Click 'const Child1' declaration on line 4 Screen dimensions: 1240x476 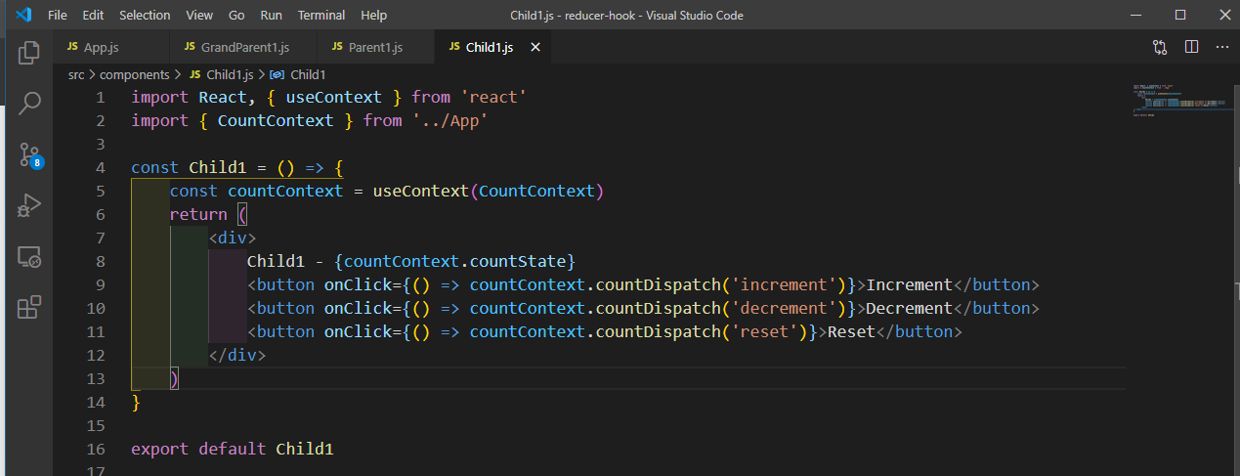pos(189,168)
